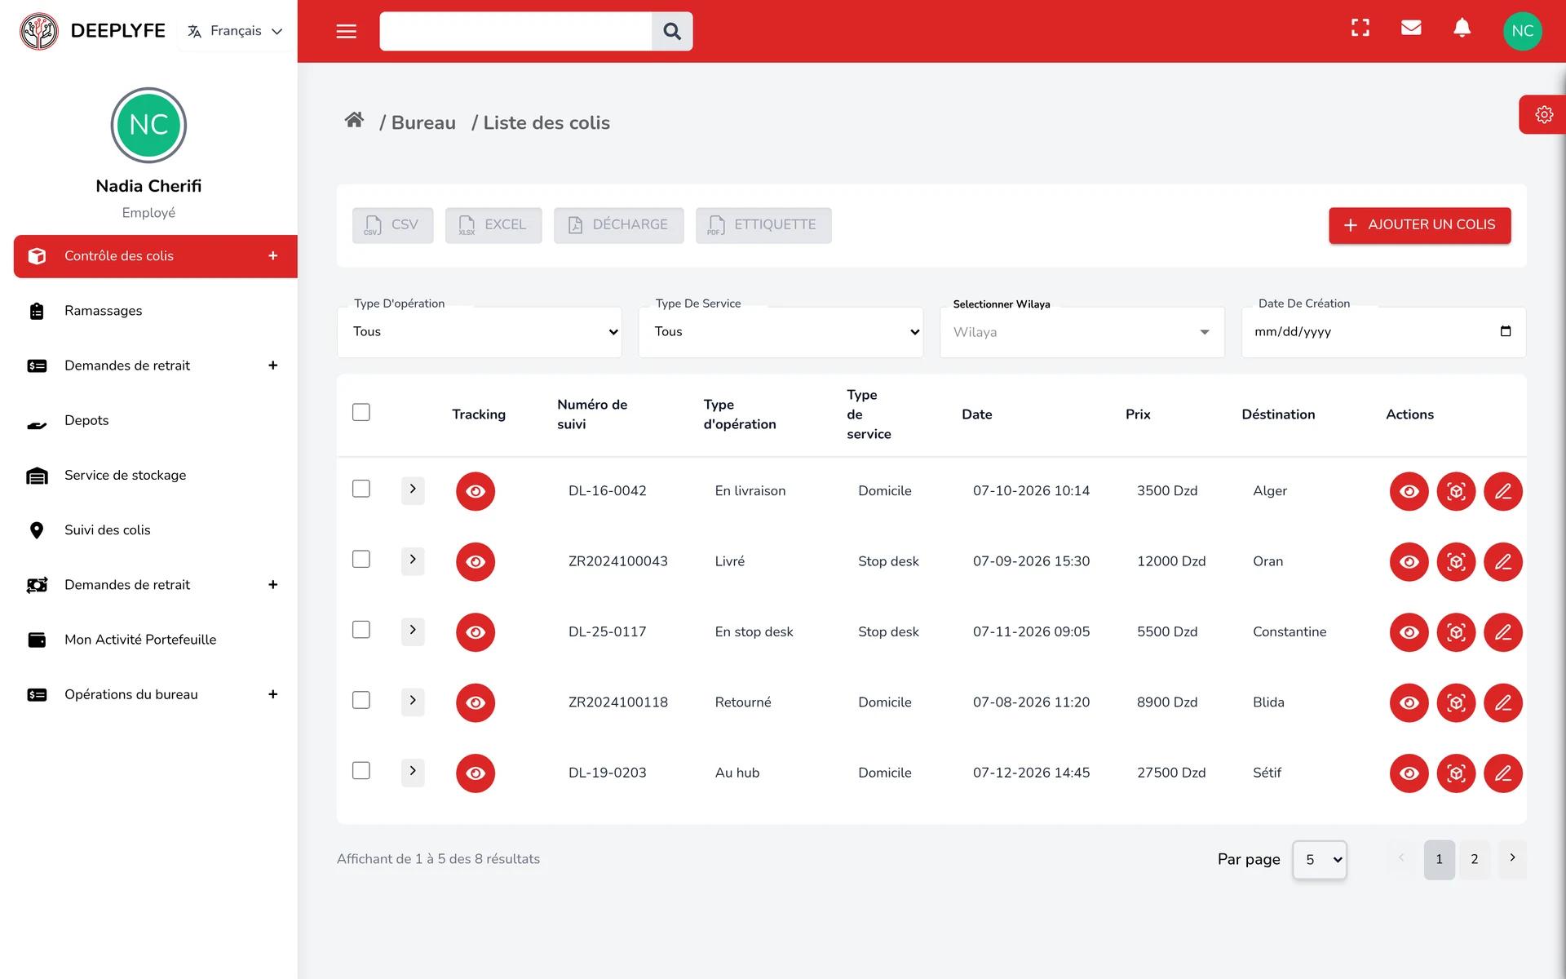1566x979 pixels.
Task: Click the Bureau breadcrumb link
Action: (x=423, y=122)
